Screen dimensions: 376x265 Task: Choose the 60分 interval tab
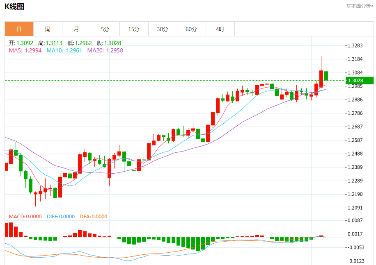pos(191,29)
